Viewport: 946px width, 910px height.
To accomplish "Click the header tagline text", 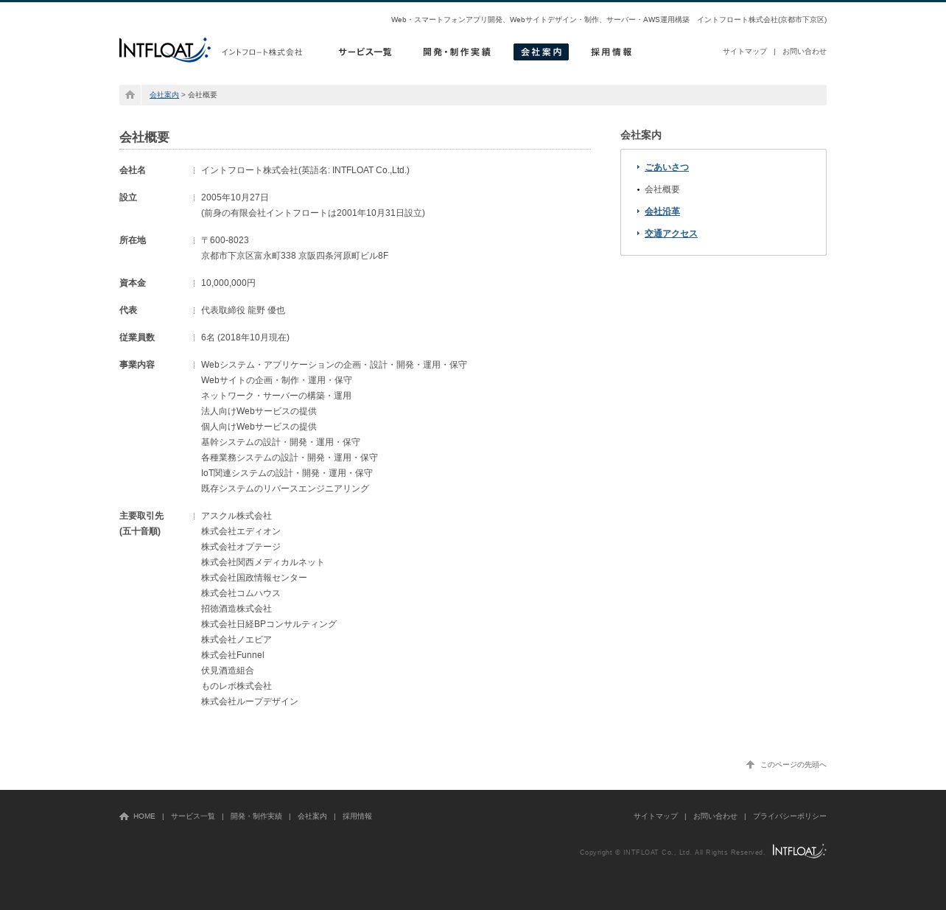I will click(x=609, y=20).
